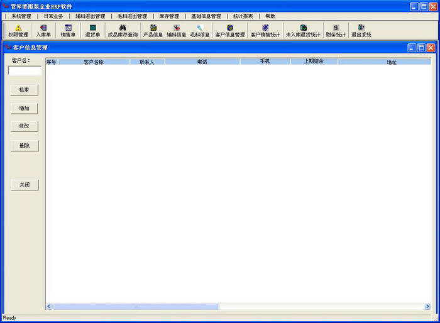Sort by 联系人 column header
The width and height of the screenshot is (440, 323).
[x=147, y=62]
